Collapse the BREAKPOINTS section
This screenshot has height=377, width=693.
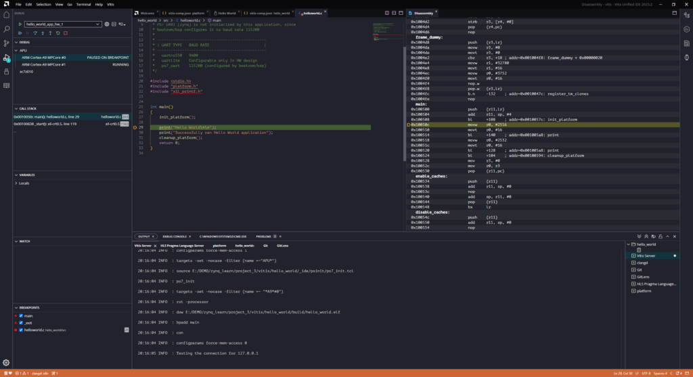pos(16,307)
